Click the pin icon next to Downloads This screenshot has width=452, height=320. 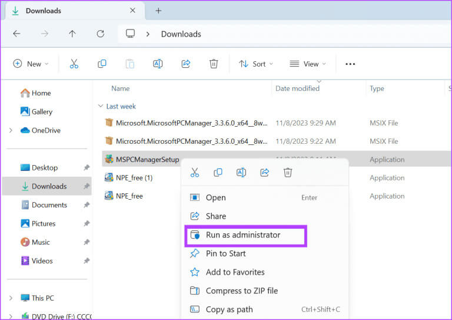click(x=86, y=186)
